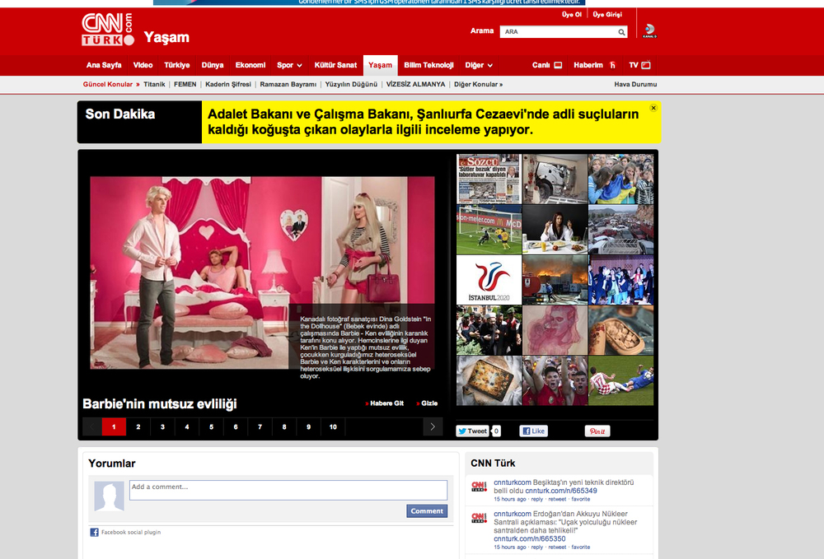Select gallery page 3
This screenshot has height=559, width=824.
point(162,426)
